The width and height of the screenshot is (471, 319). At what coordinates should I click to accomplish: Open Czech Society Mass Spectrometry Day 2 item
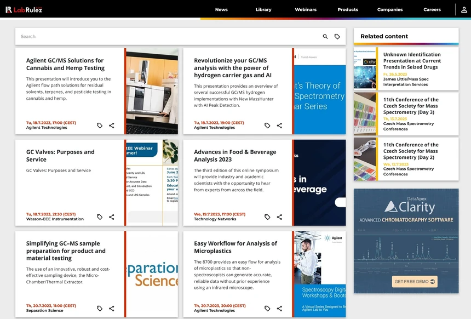click(411, 151)
